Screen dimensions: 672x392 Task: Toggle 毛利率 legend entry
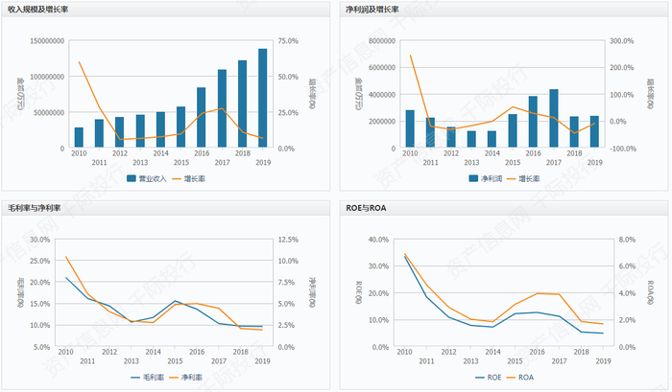pos(148,378)
